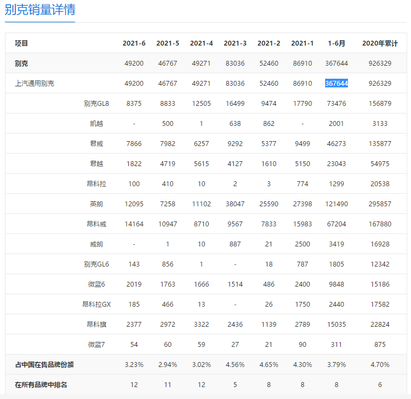
Task: Click 微蓝7 2020年累计 value 875
Action: point(380,345)
